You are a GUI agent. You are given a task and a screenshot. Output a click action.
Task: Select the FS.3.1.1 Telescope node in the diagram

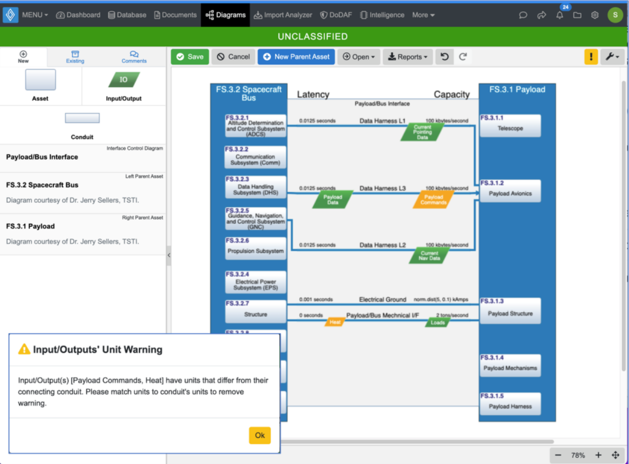pyautogui.click(x=510, y=125)
